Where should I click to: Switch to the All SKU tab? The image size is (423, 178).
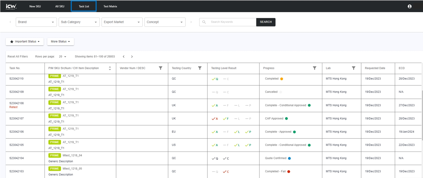(x=60, y=6)
